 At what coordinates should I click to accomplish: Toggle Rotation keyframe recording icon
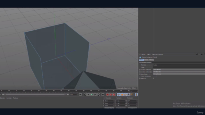(125, 95)
